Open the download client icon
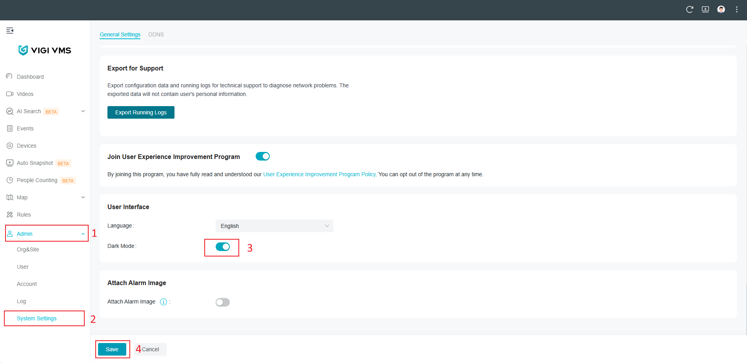The image size is (747, 363). [x=705, y=9]
